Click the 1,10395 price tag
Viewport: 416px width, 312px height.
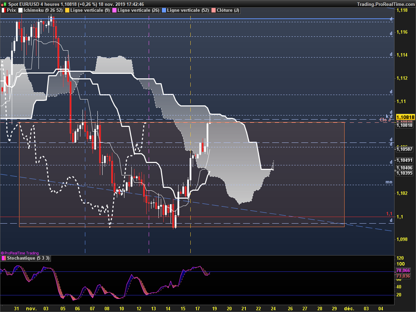pyautogui.click(x=404, y=173)
